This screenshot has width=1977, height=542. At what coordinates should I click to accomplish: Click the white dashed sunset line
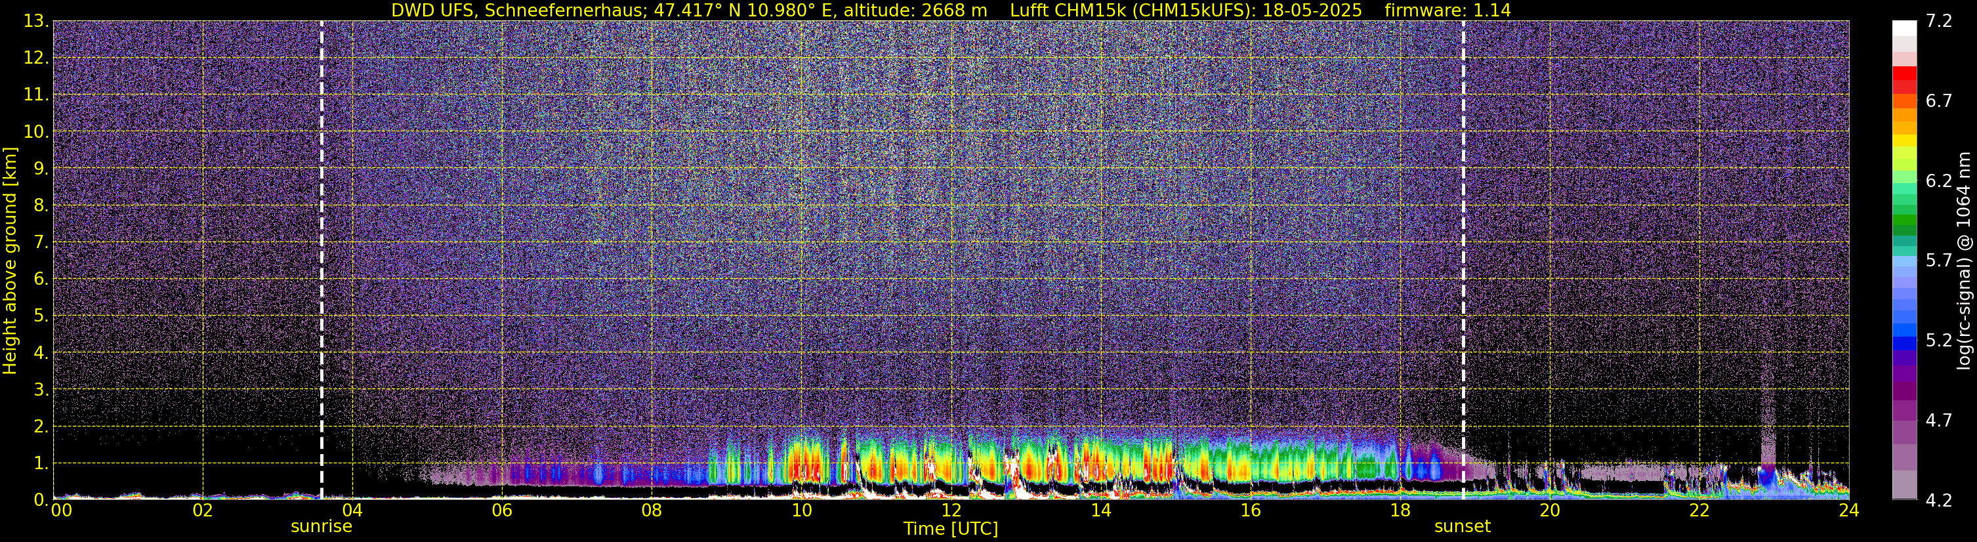(x=1463, y=261)
